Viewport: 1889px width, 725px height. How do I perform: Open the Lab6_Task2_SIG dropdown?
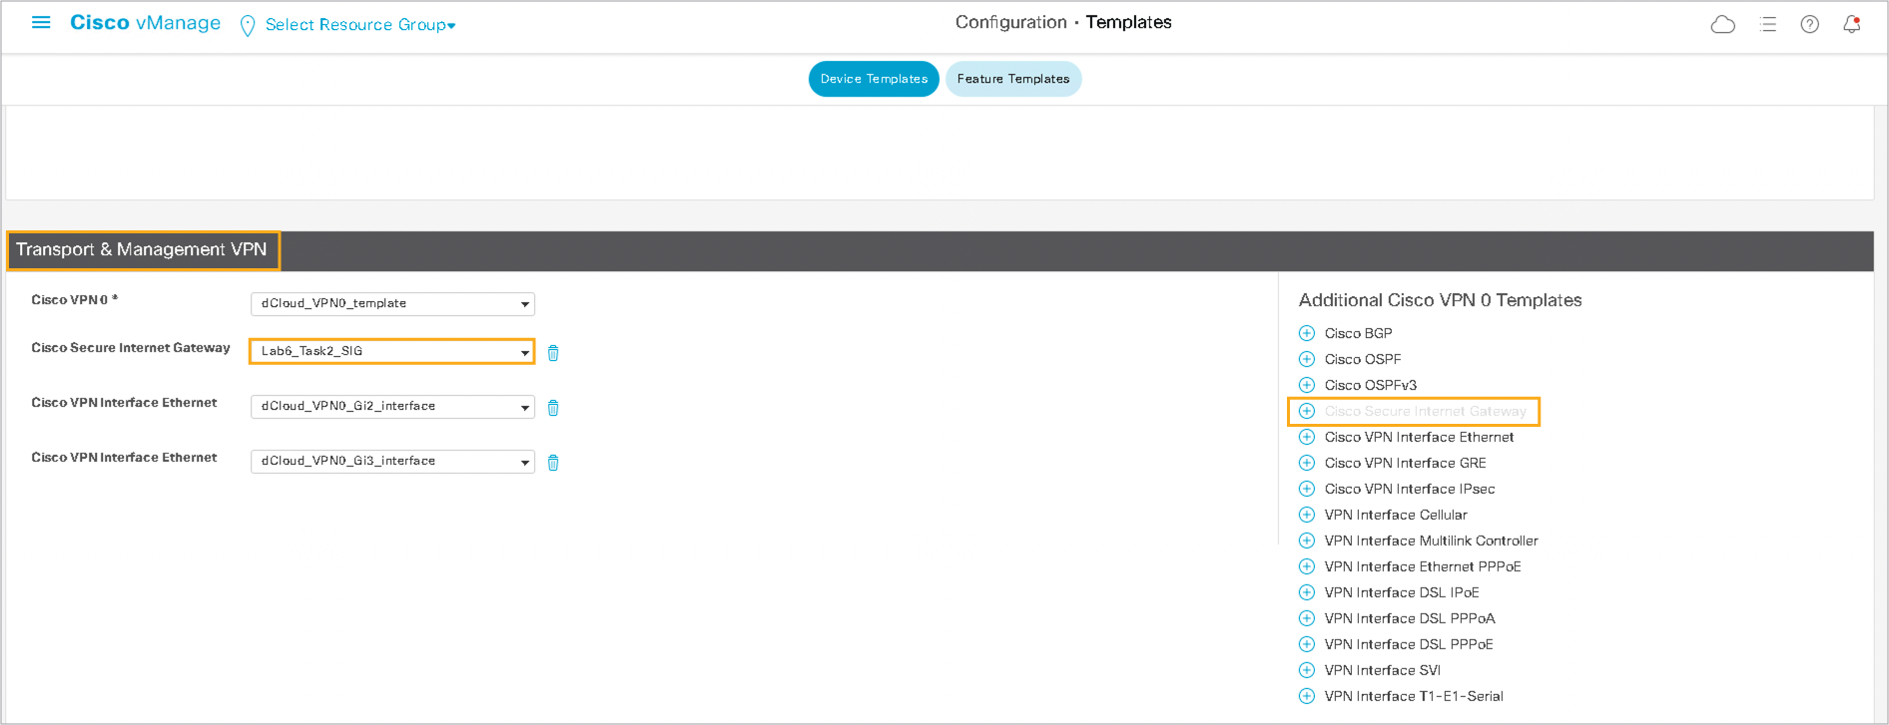(392, 351)
